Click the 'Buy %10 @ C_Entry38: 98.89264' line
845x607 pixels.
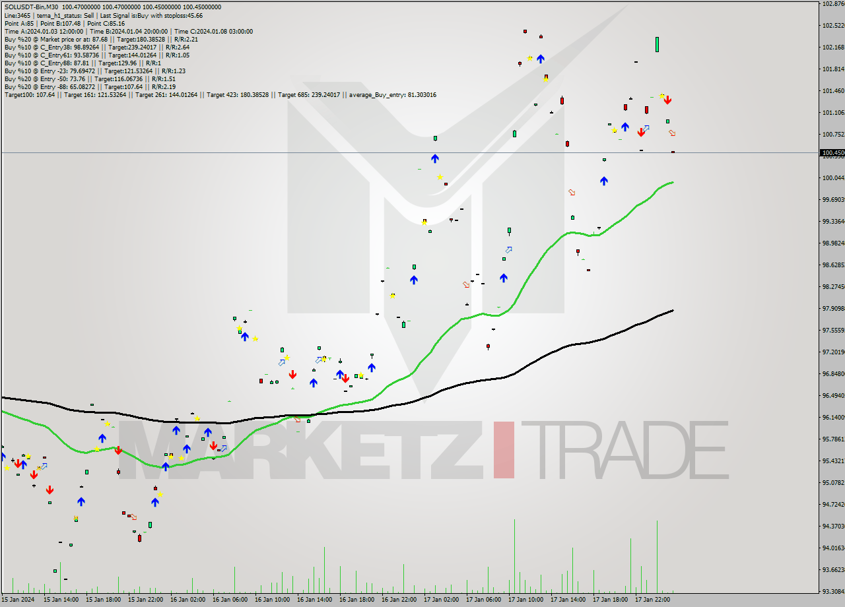click(97, 47)
